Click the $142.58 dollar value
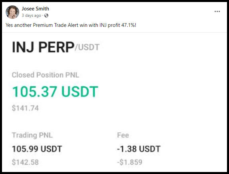 (25, 162)
